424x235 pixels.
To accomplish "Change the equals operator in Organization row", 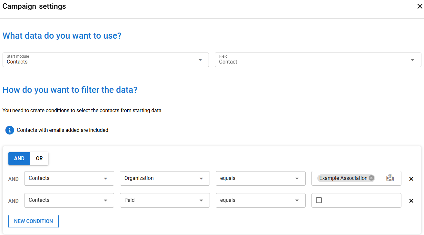I will click(260, 178).
